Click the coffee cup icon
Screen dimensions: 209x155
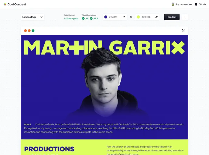[x=173, y=4]
